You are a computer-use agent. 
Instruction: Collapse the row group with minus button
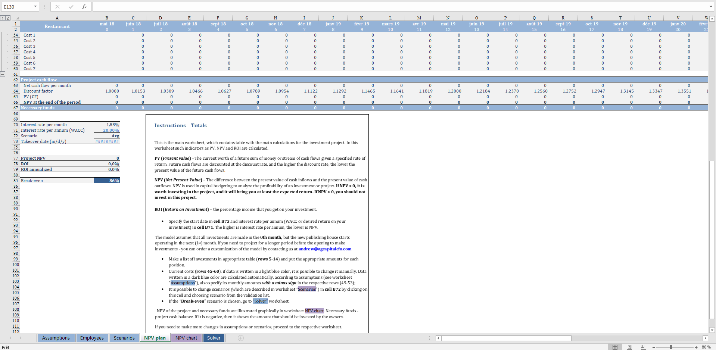[x=3, y=74]
